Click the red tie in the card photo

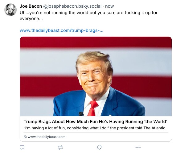93,108
